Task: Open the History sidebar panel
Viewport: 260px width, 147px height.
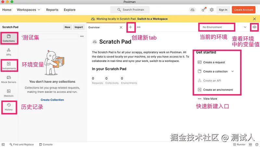Action: pos(9,107)
